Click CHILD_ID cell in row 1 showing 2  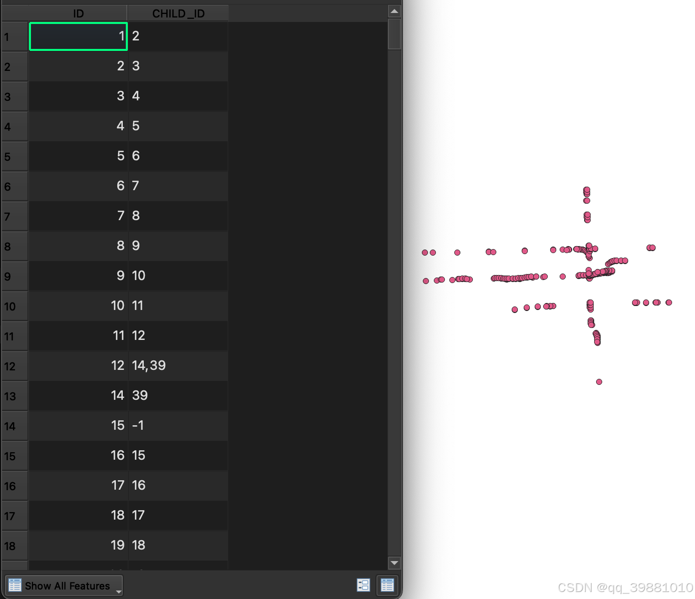[178, 36]
